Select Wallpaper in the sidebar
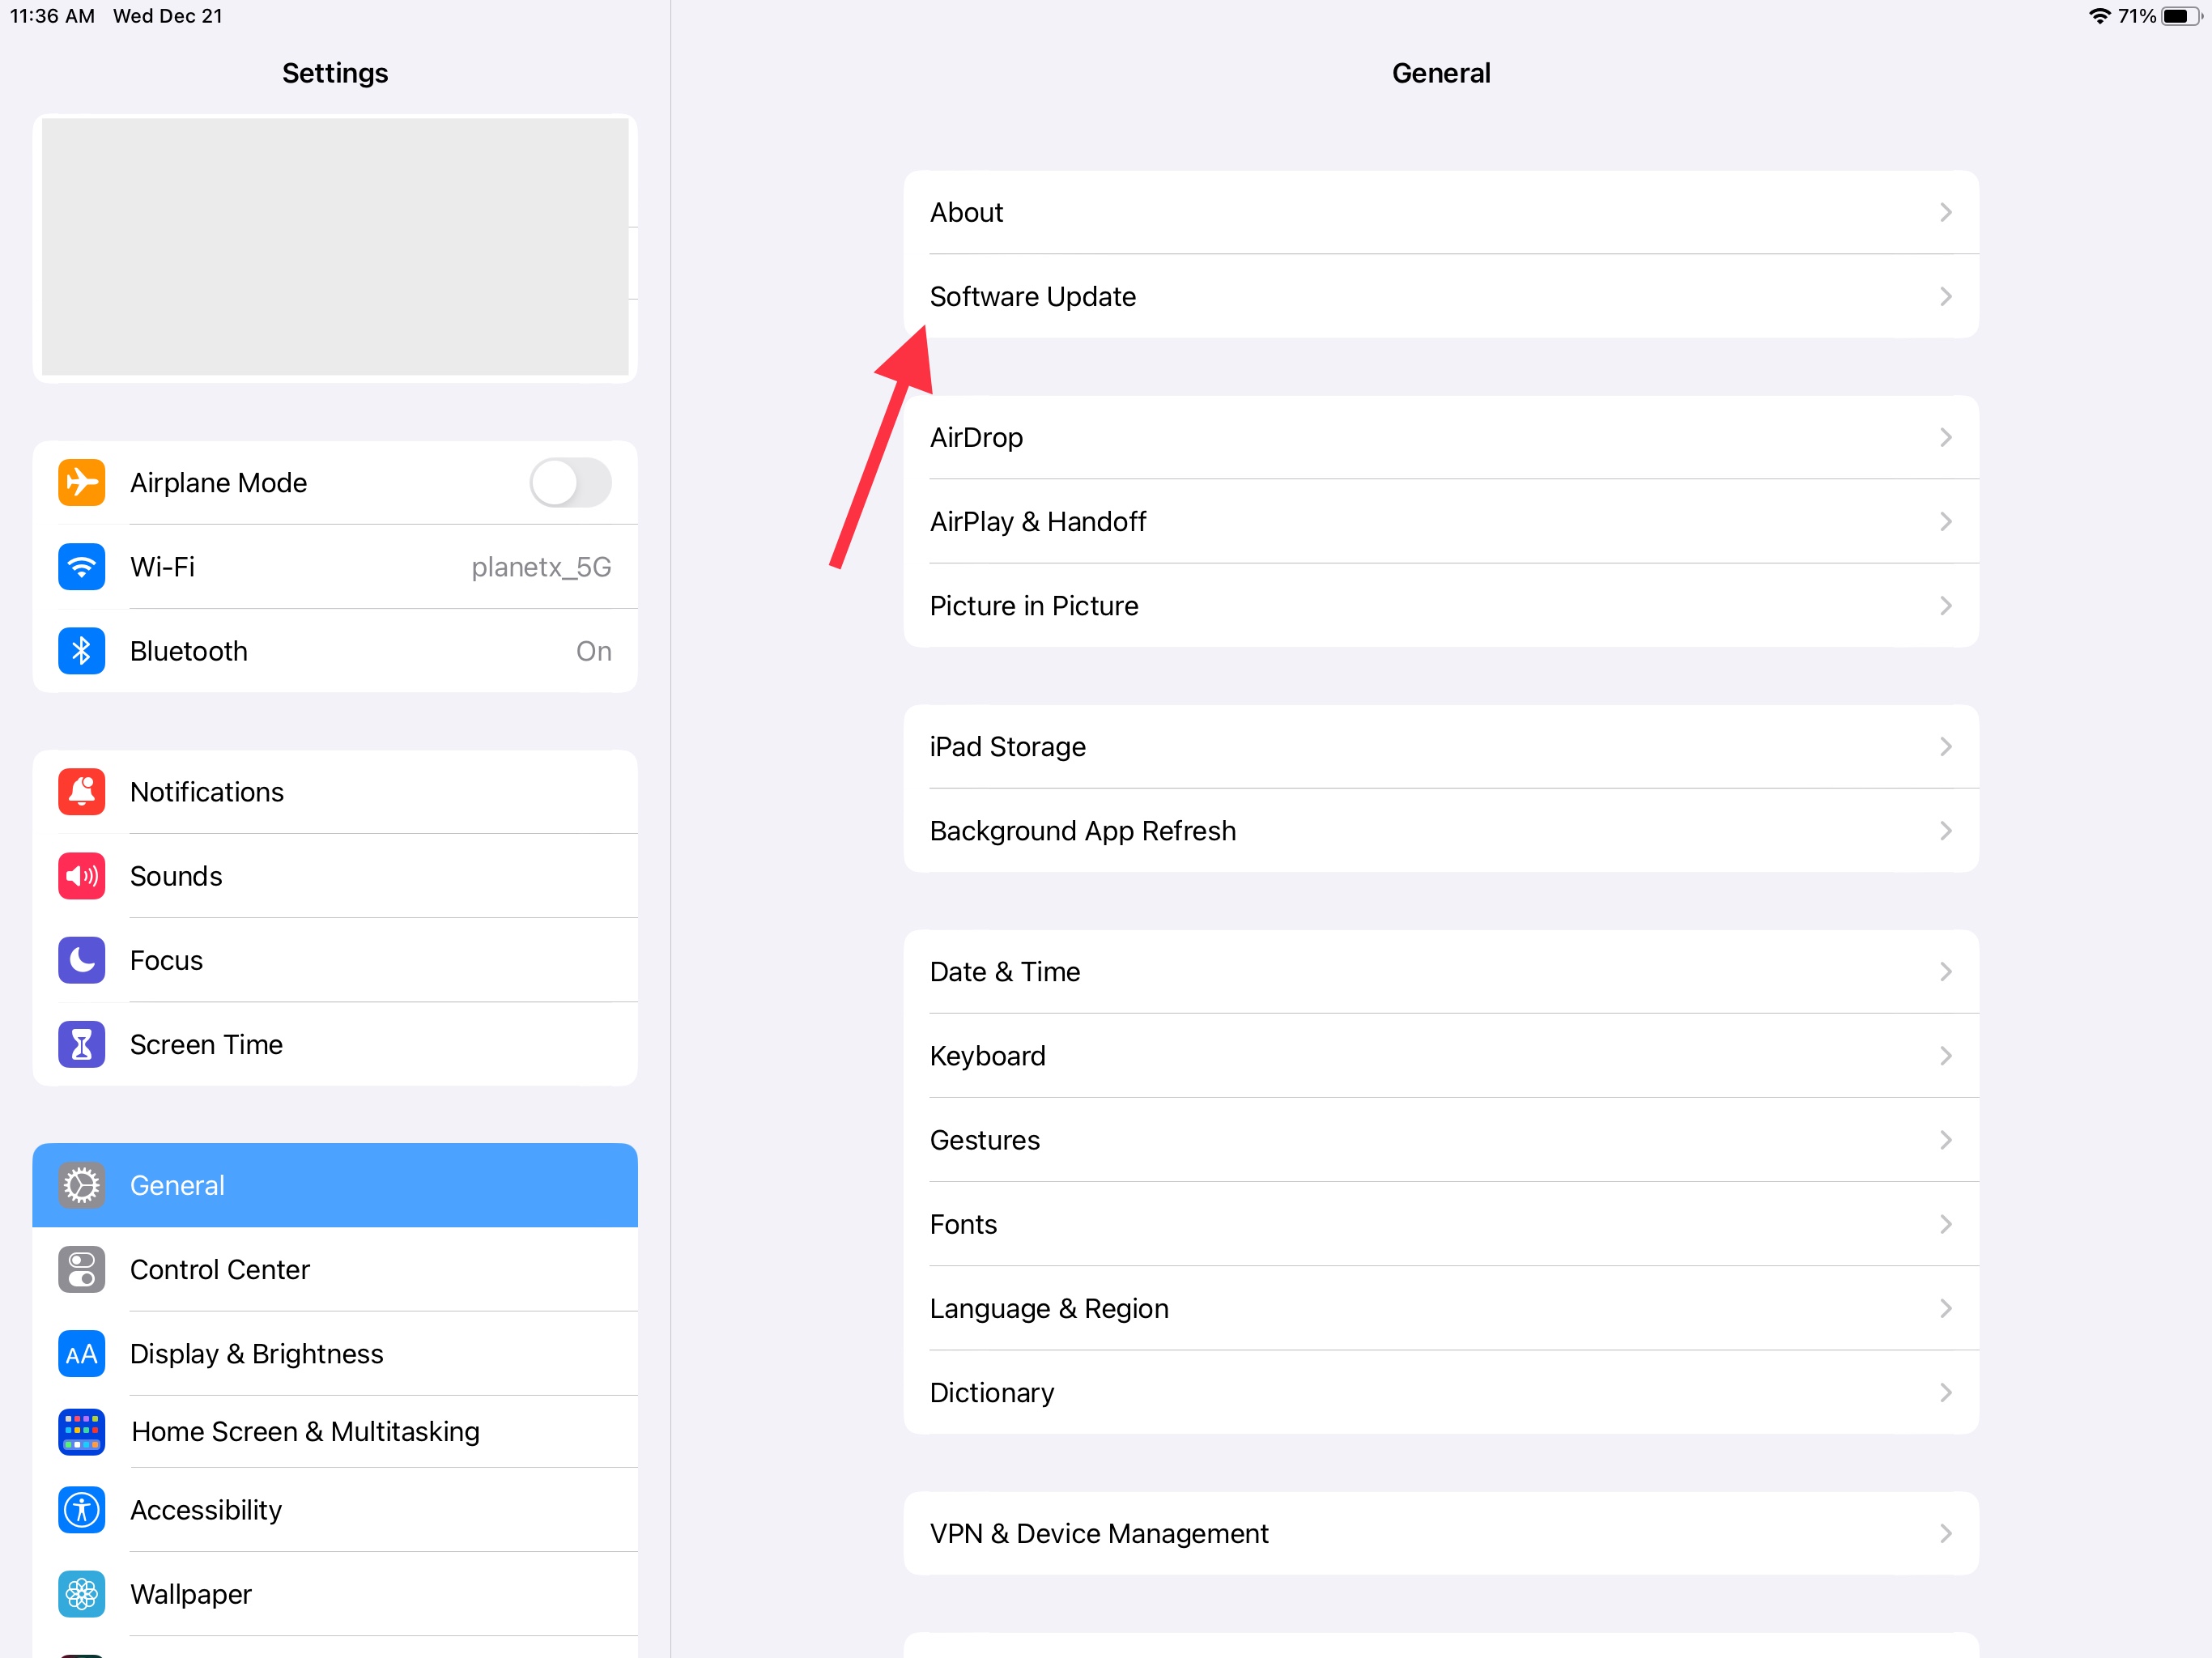The width and height of the screenshot is (2212, 1658). point(191,1594)
